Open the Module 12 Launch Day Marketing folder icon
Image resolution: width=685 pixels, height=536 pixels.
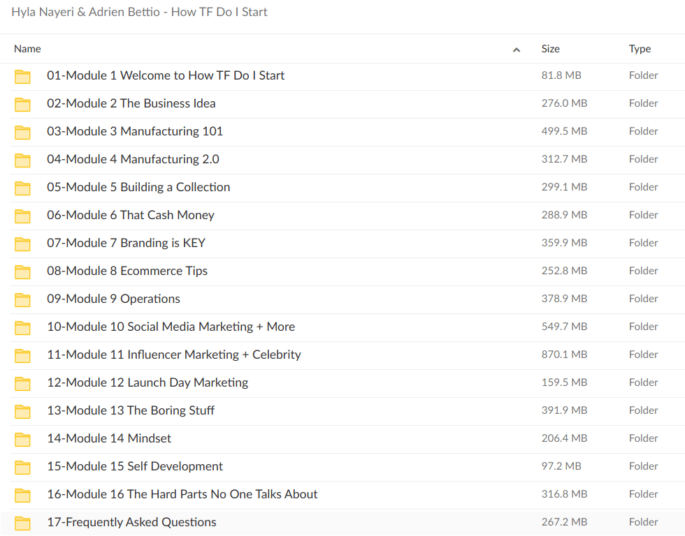click(22, 382)
